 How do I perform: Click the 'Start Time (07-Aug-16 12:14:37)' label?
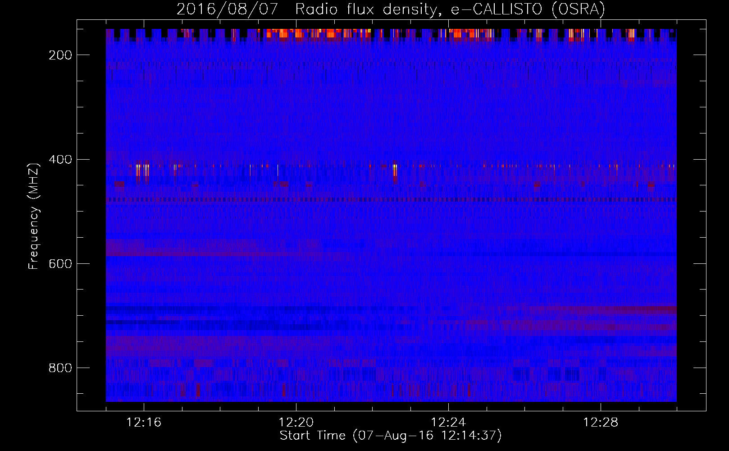[x=391, y=436]
